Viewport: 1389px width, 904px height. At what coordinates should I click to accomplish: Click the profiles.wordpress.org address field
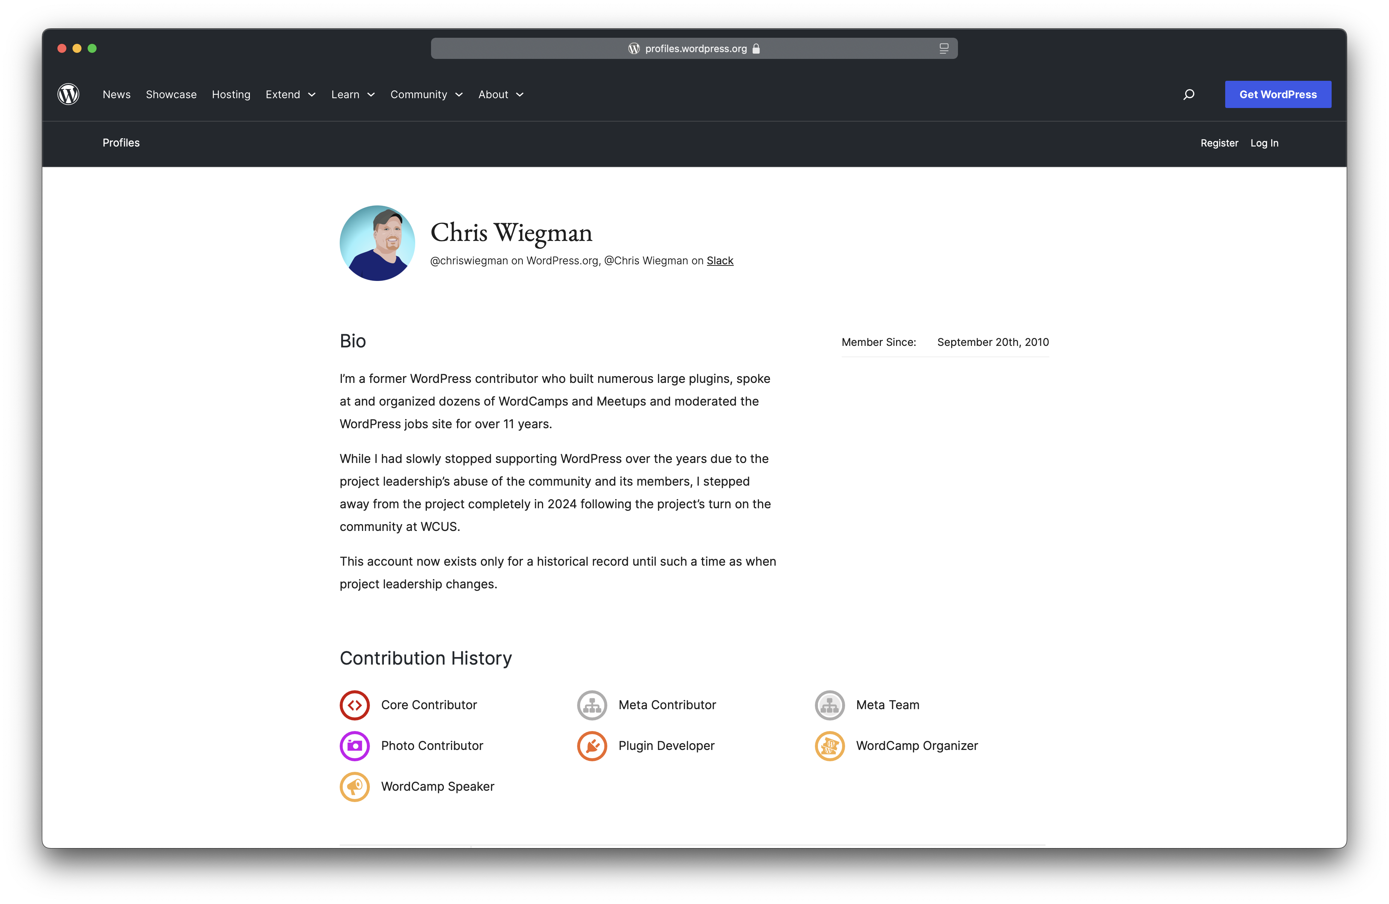tap(694, 48)
